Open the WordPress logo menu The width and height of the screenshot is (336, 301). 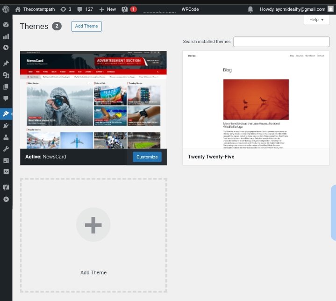click(6, 9)
